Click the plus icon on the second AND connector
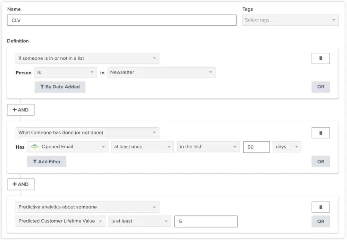Viewport: 347px width, 240px height. tap(15, 184)
